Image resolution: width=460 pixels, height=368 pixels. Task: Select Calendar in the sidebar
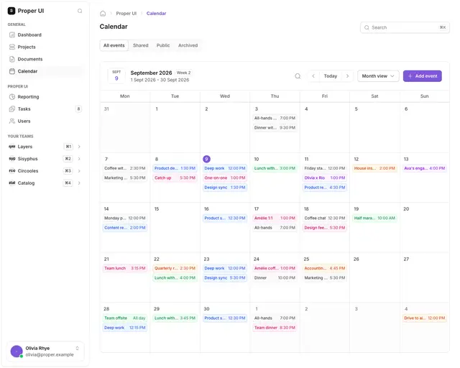[45, 72]
